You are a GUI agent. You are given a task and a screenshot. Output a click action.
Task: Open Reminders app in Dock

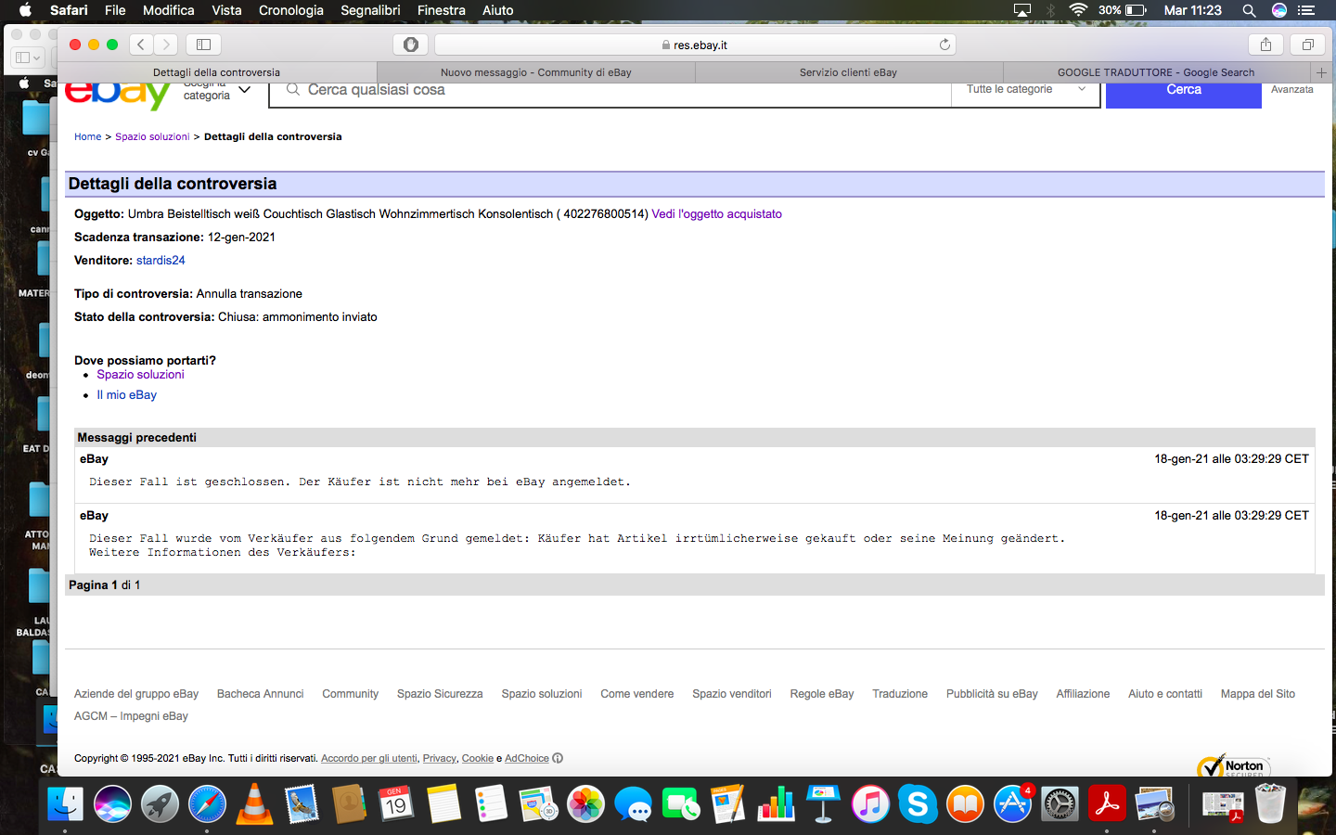tap(491, 803)
